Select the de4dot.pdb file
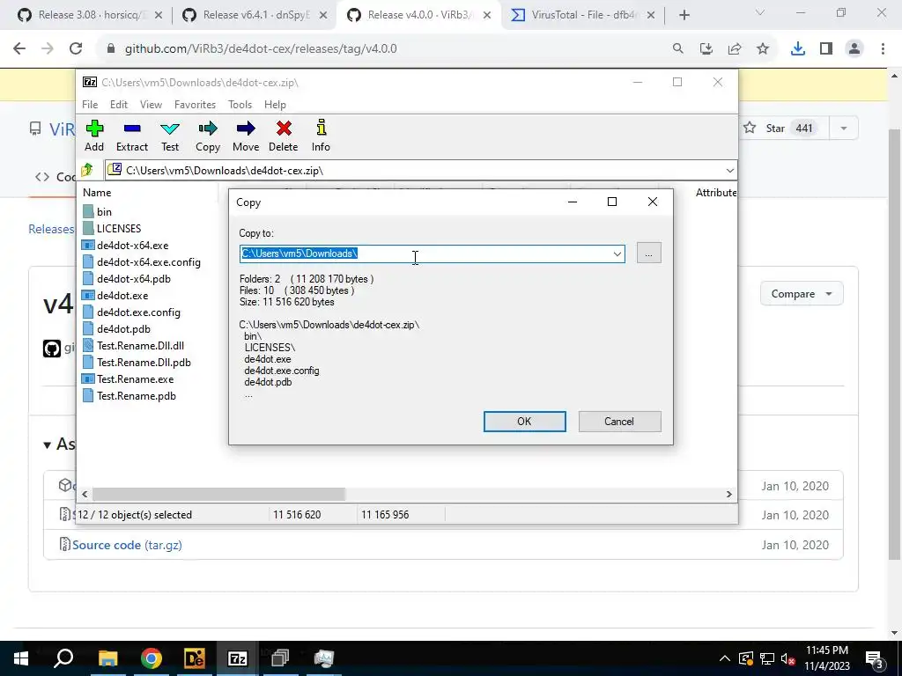 (116, 329)
